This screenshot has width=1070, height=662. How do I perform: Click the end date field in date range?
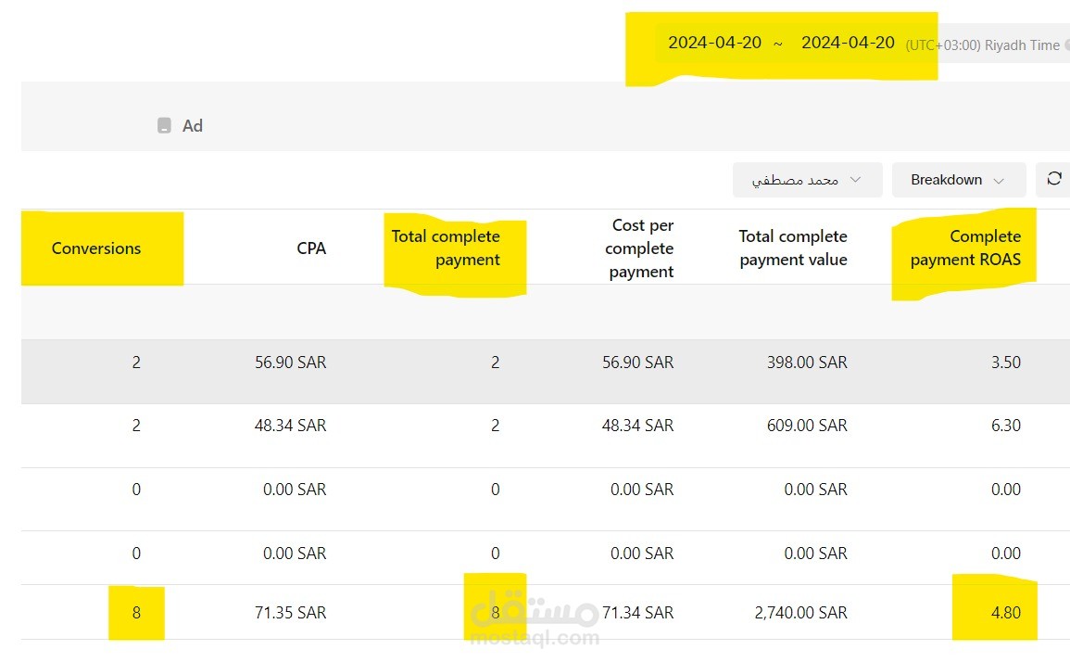click(848, 44)
